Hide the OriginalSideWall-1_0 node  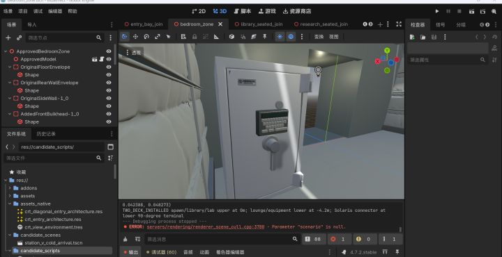click(x=109, y=98)
